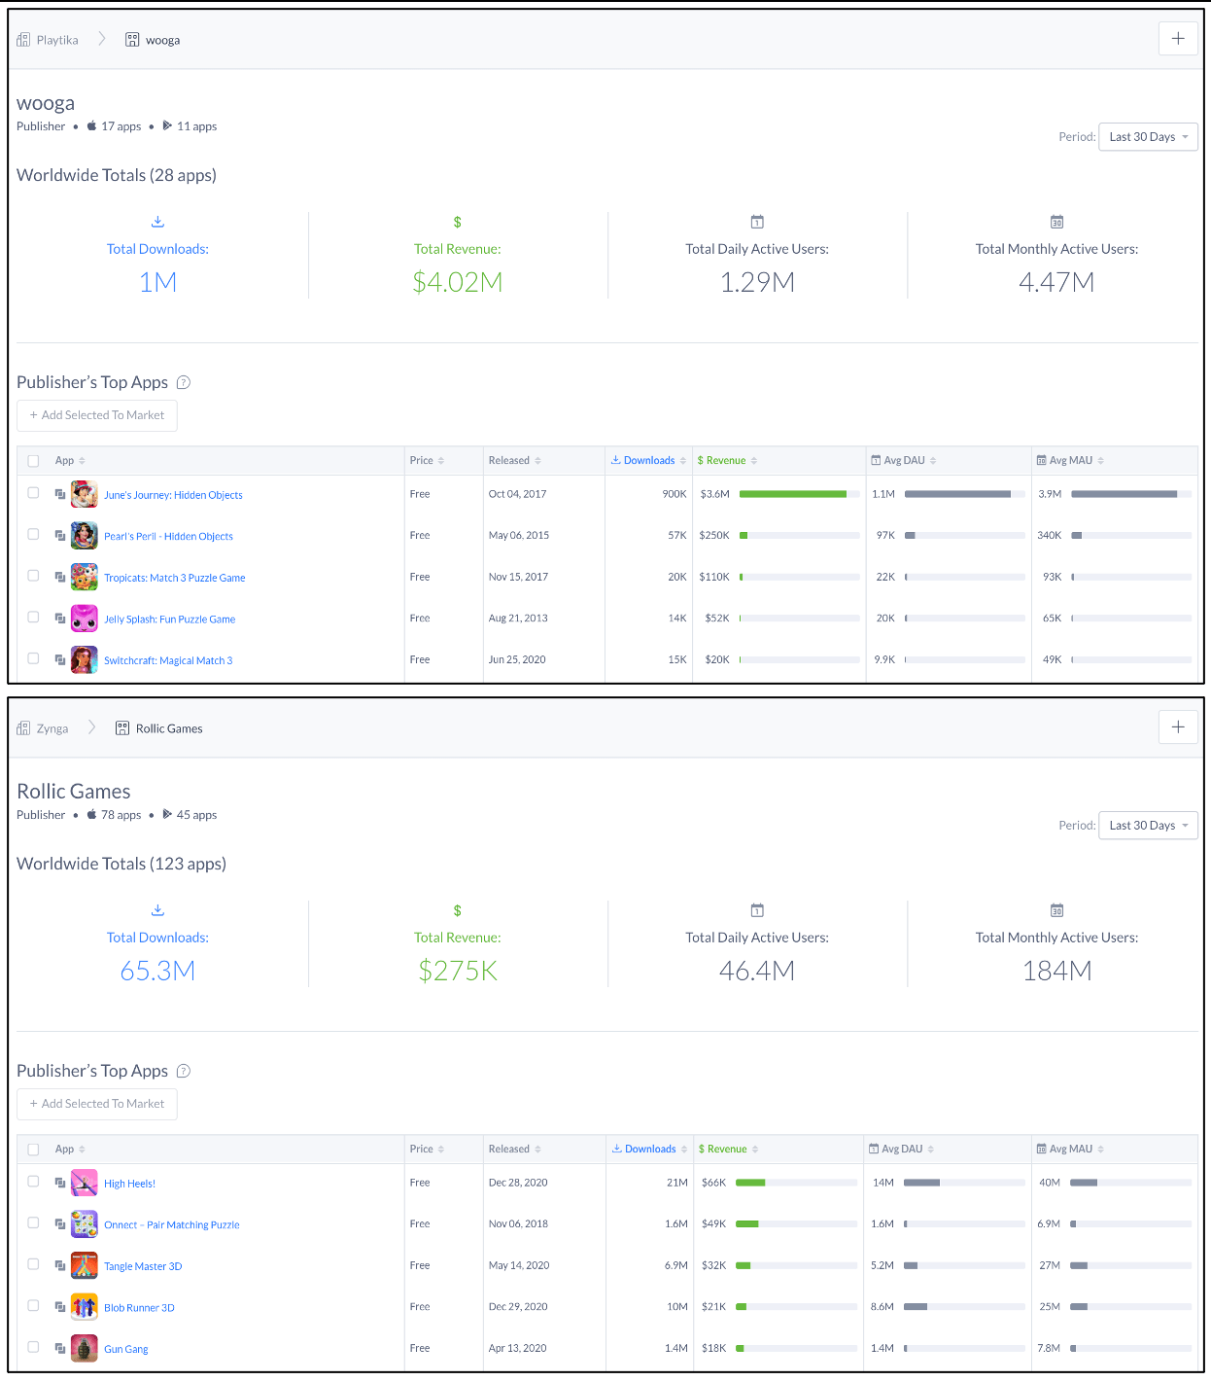Click unified-app icon beside Blob Runner 3D
The image size is (1211, 1381).
(60, 1306)
